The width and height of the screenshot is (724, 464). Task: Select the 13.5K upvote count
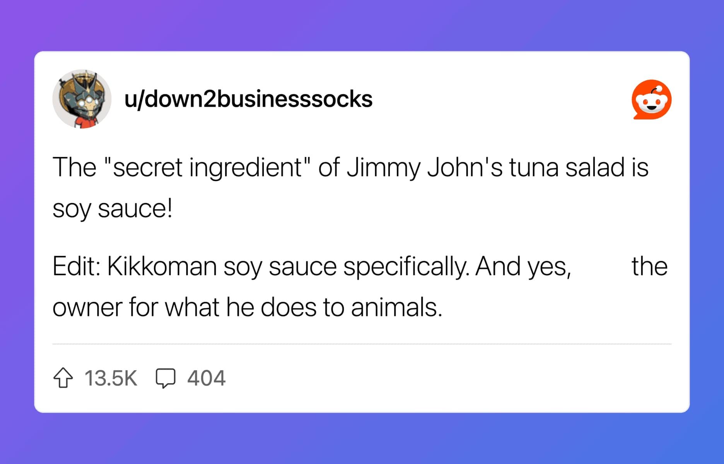[111, 378]
